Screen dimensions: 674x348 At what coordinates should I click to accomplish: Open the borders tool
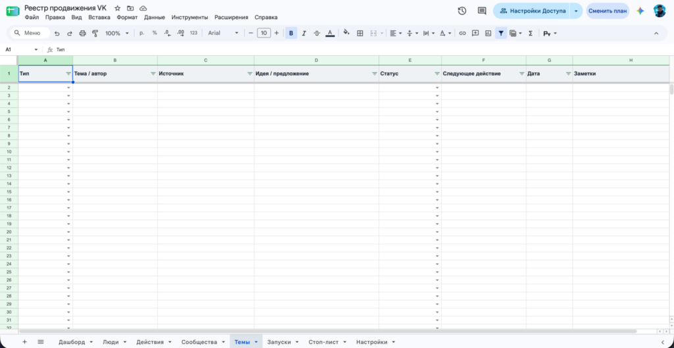360,33
